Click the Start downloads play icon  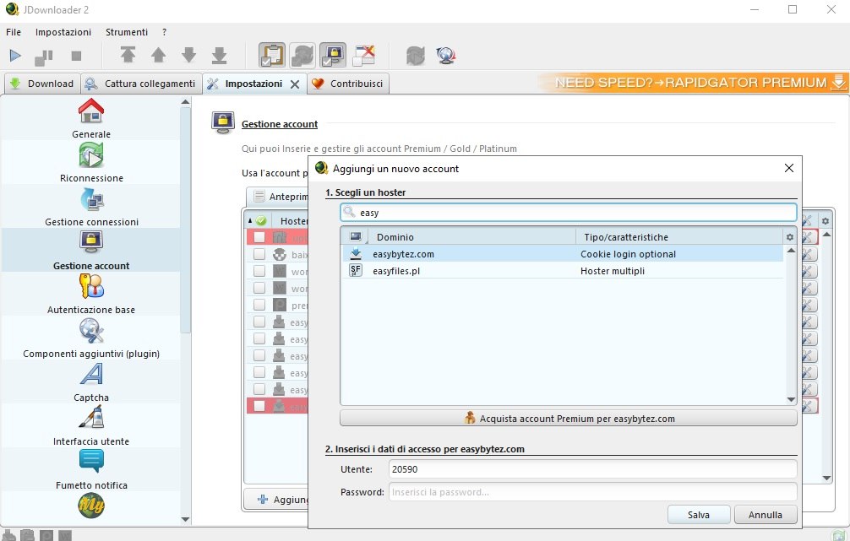(x=15, y=56)
